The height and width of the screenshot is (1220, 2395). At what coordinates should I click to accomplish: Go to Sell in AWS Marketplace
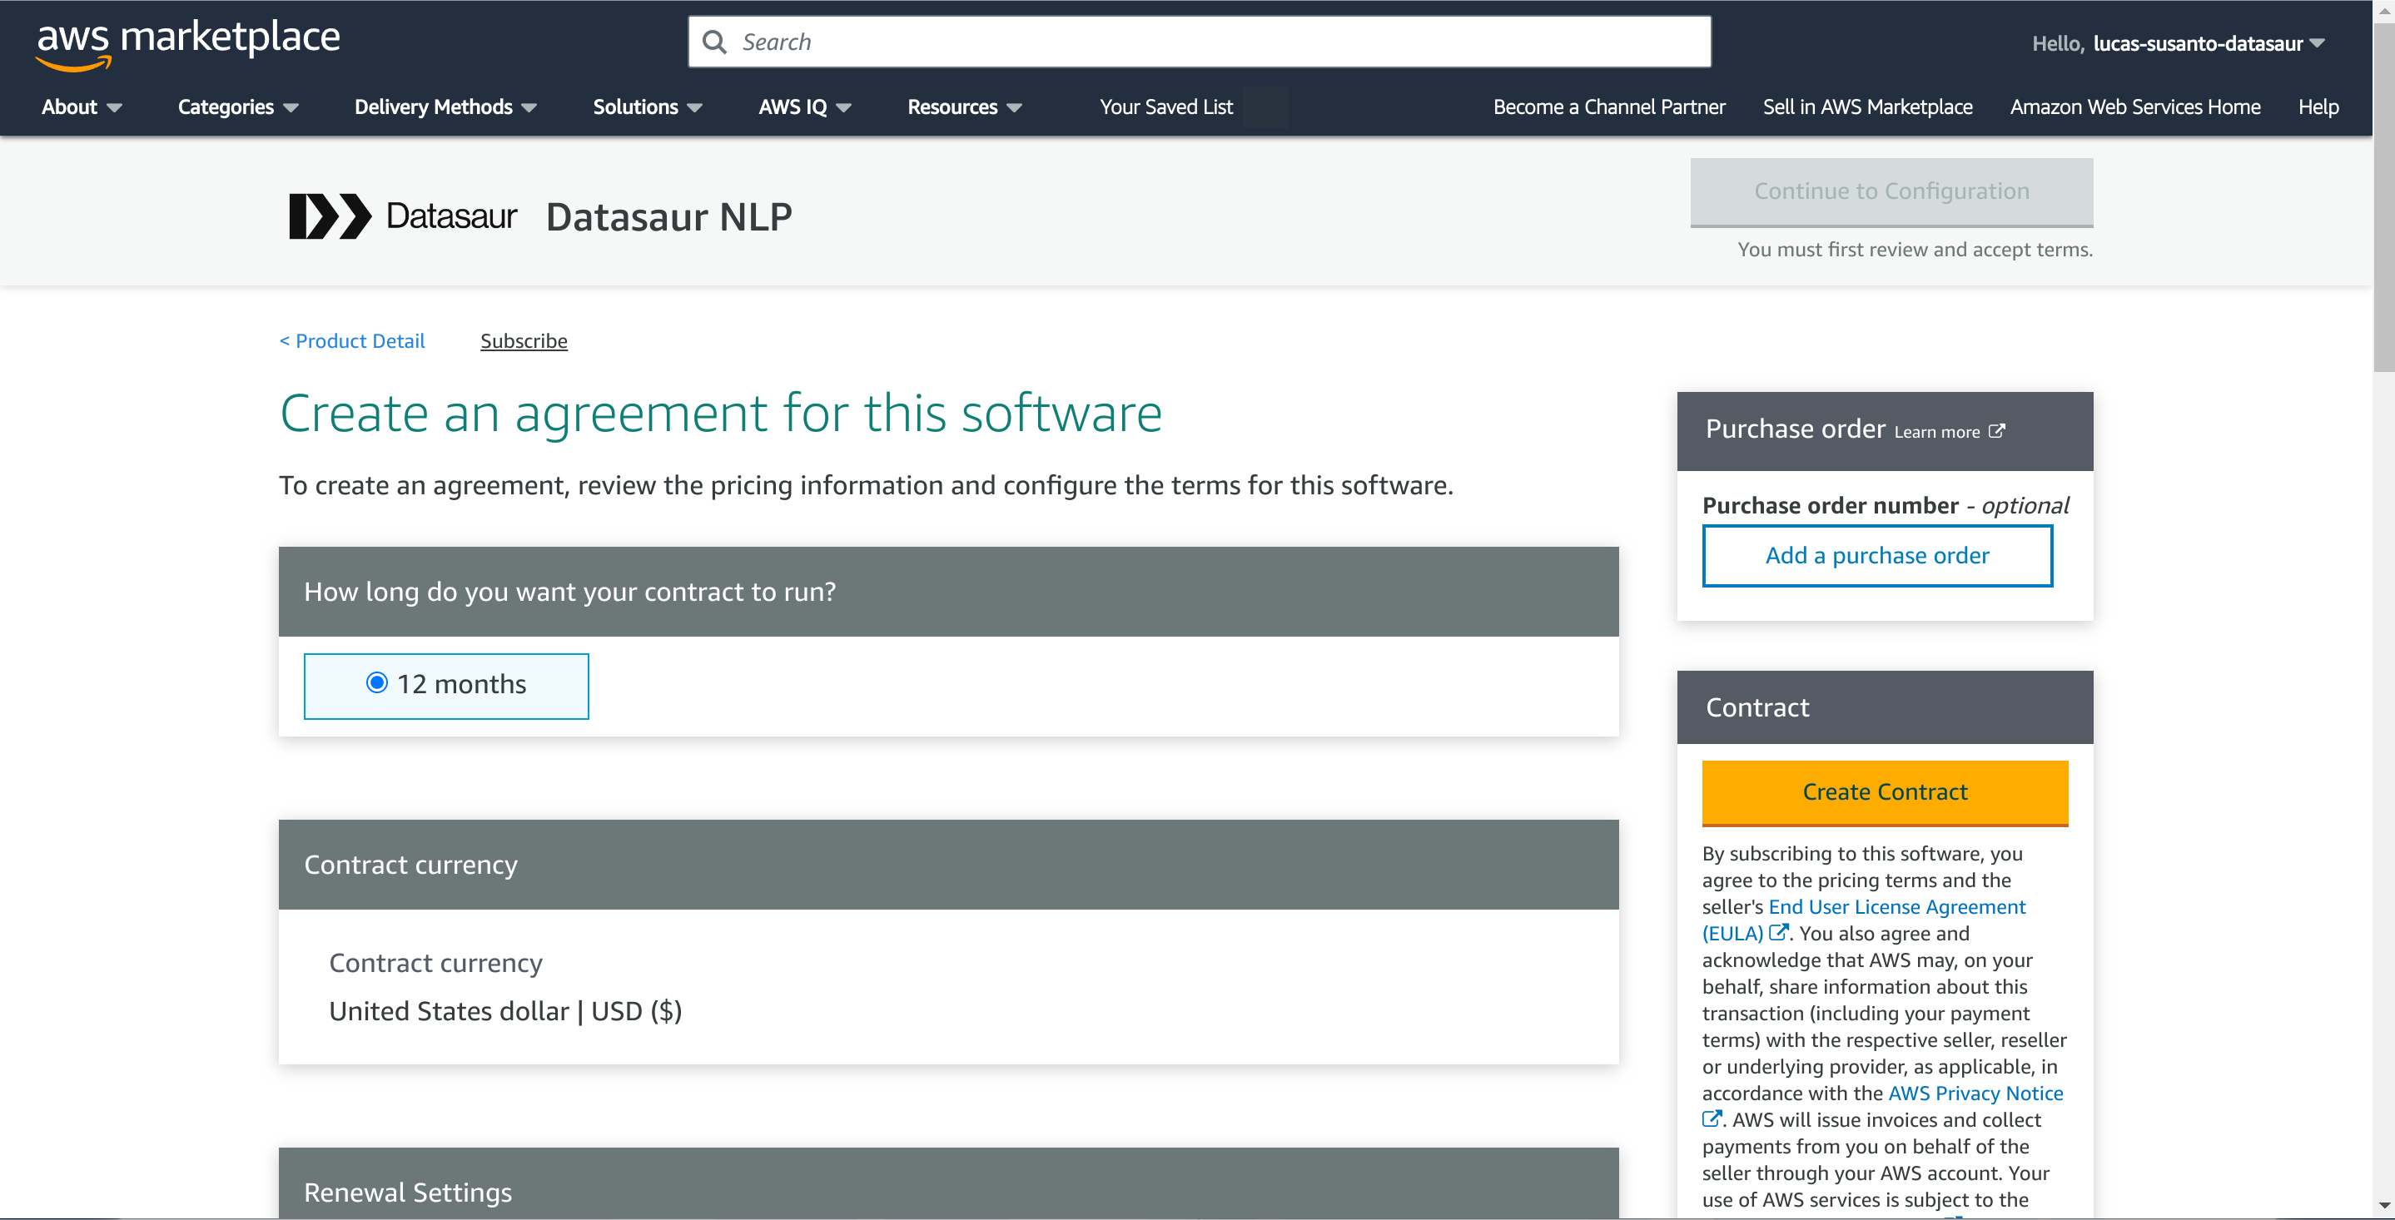1867,107
